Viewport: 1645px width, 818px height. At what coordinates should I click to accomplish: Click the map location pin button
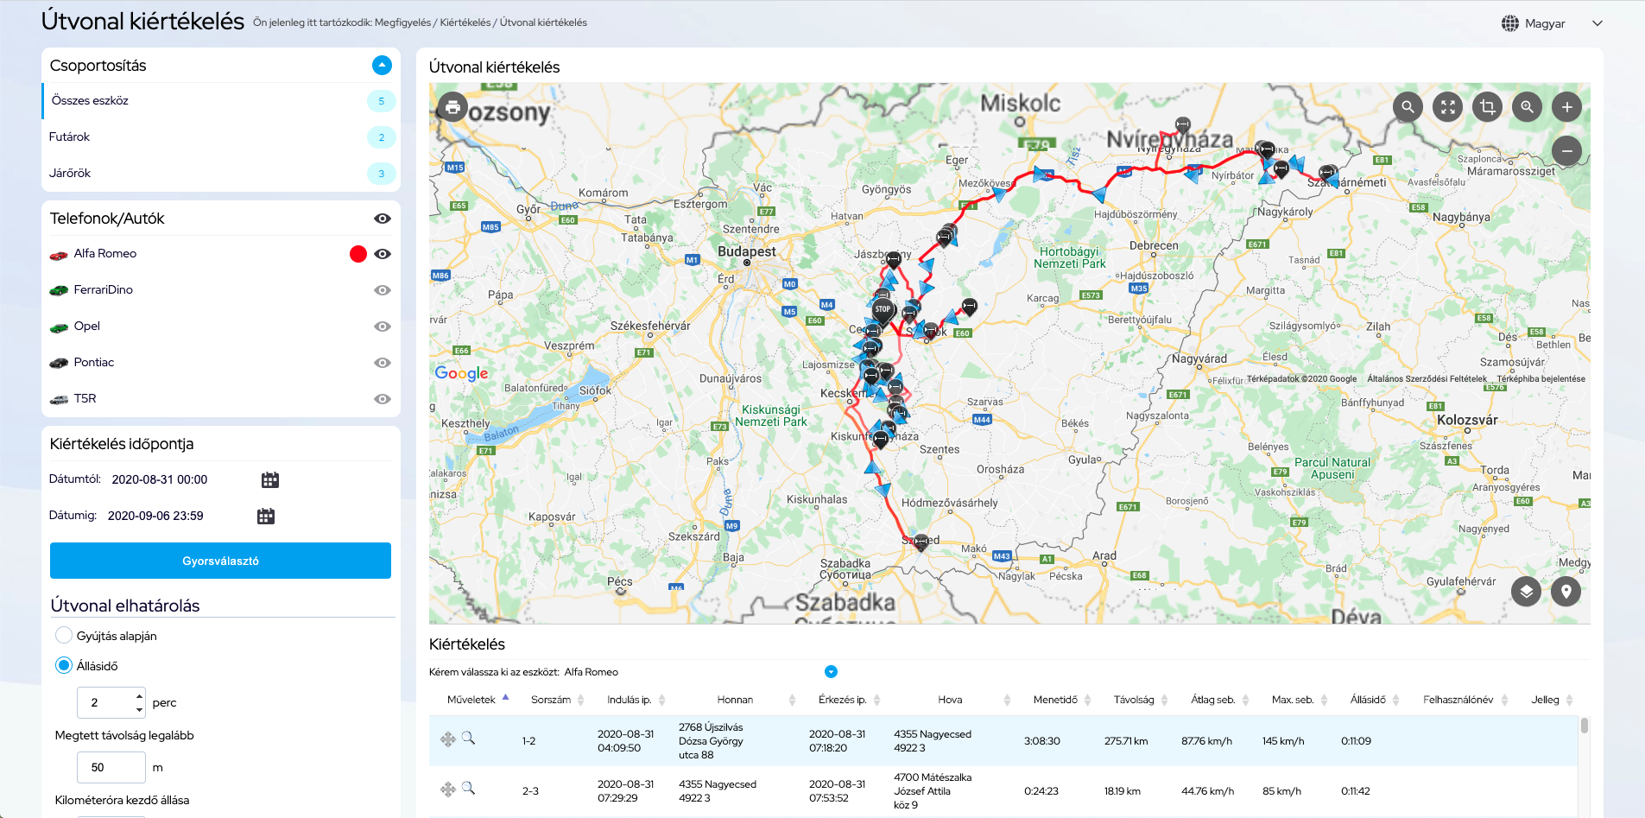(x=1566, y=591)
